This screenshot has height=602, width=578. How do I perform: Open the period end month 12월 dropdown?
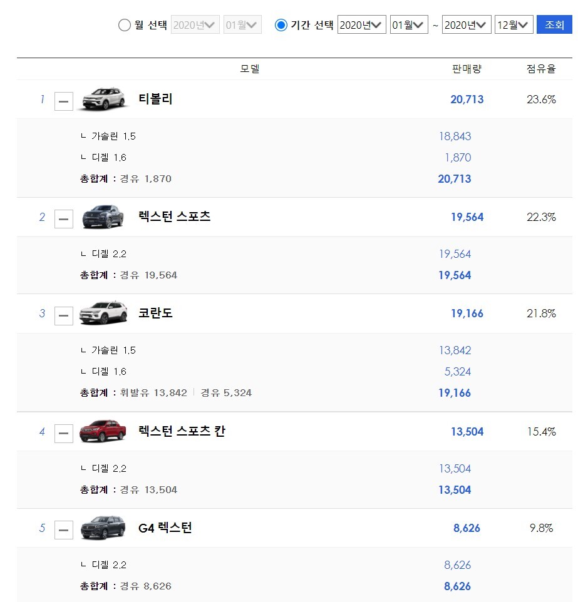(x=514, y=24)
